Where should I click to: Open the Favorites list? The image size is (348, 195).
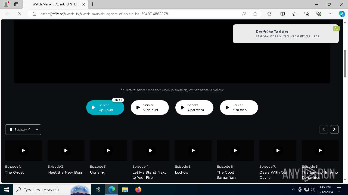pos(295,14)
